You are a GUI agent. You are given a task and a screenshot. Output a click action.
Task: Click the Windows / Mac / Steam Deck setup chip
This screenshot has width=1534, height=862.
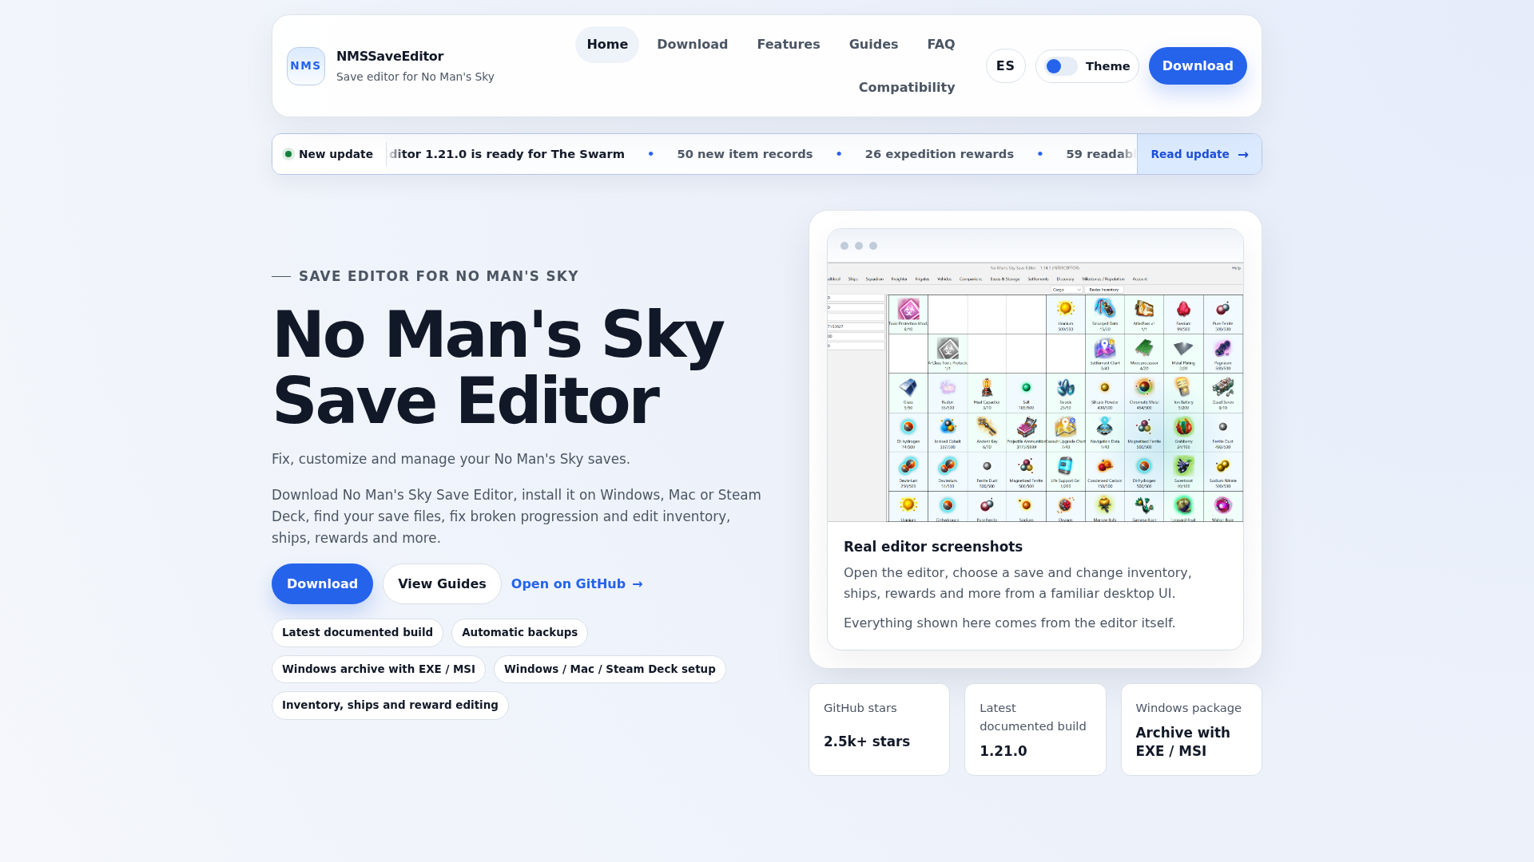[x=610, y=670]
